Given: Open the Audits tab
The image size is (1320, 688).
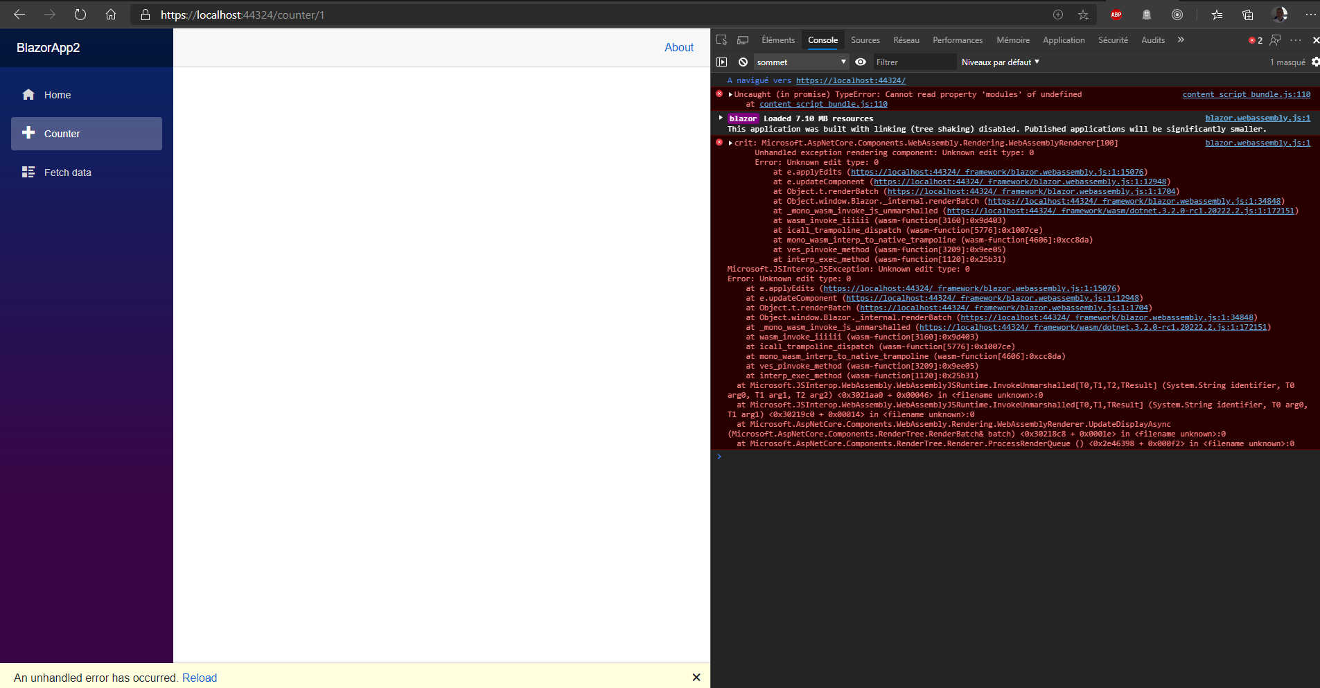Looking at the screenshot, I should (1153, 40).
